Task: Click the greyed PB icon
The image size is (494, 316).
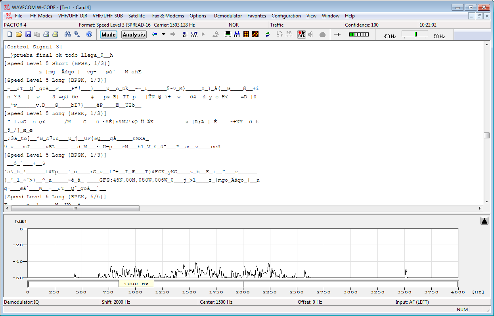Action: coord(289,34)
